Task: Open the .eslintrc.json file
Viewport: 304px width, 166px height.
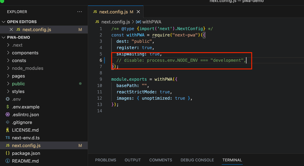Action: tap(25, 115)
